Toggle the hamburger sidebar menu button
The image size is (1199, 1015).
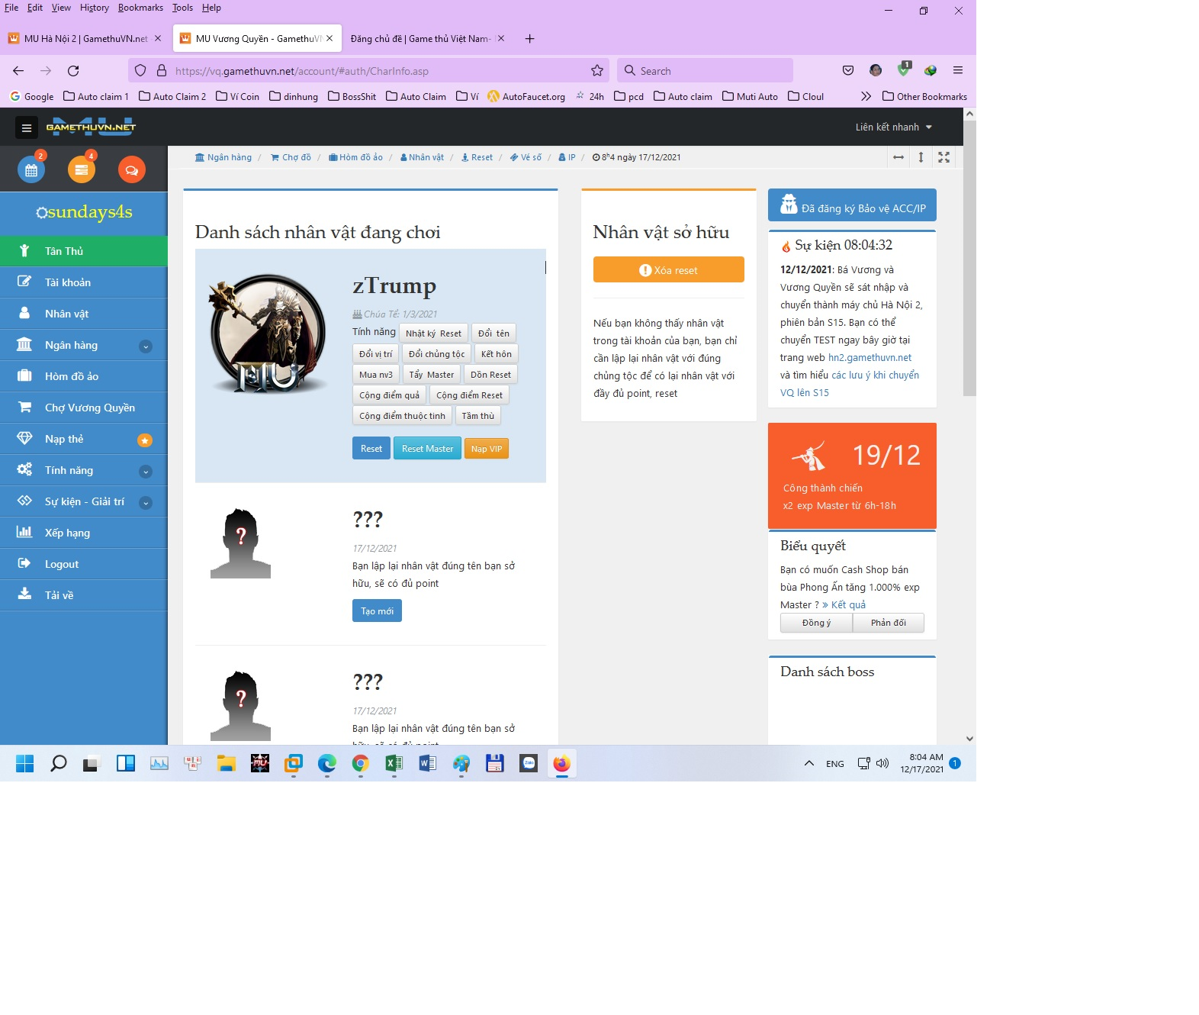tap(27, 127)
